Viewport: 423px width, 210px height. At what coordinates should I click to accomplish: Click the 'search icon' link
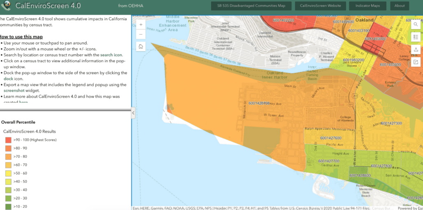[x=111, y=55]
